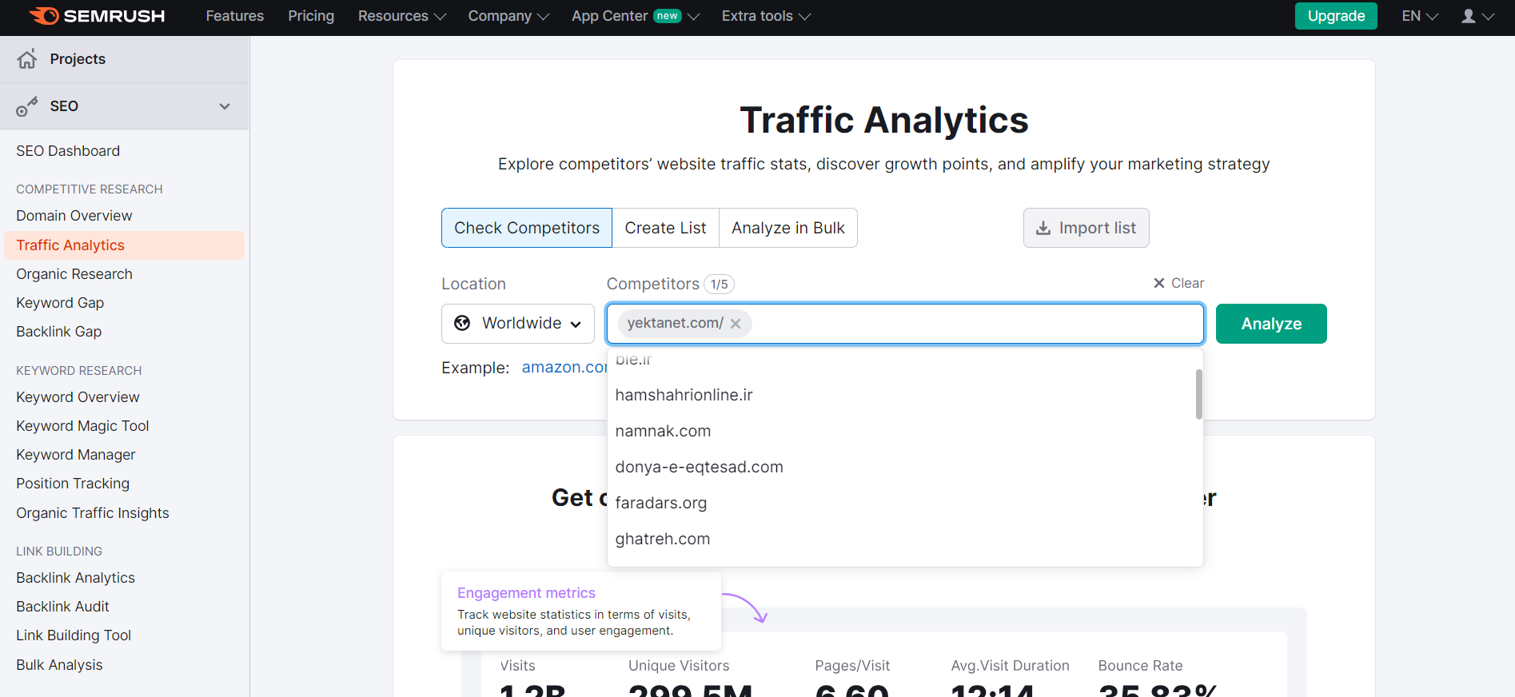Switch to the Create List tab
The width and height of the screenshot is (1515, 697).
(665, 228)
